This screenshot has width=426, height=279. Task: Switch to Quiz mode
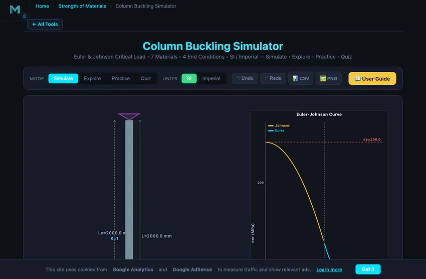[146, 78]
